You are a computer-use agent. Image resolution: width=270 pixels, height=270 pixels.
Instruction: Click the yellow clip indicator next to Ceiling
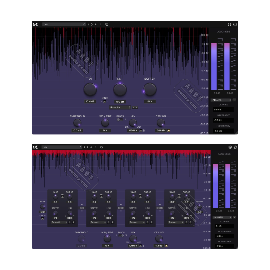tap(168, 131)
